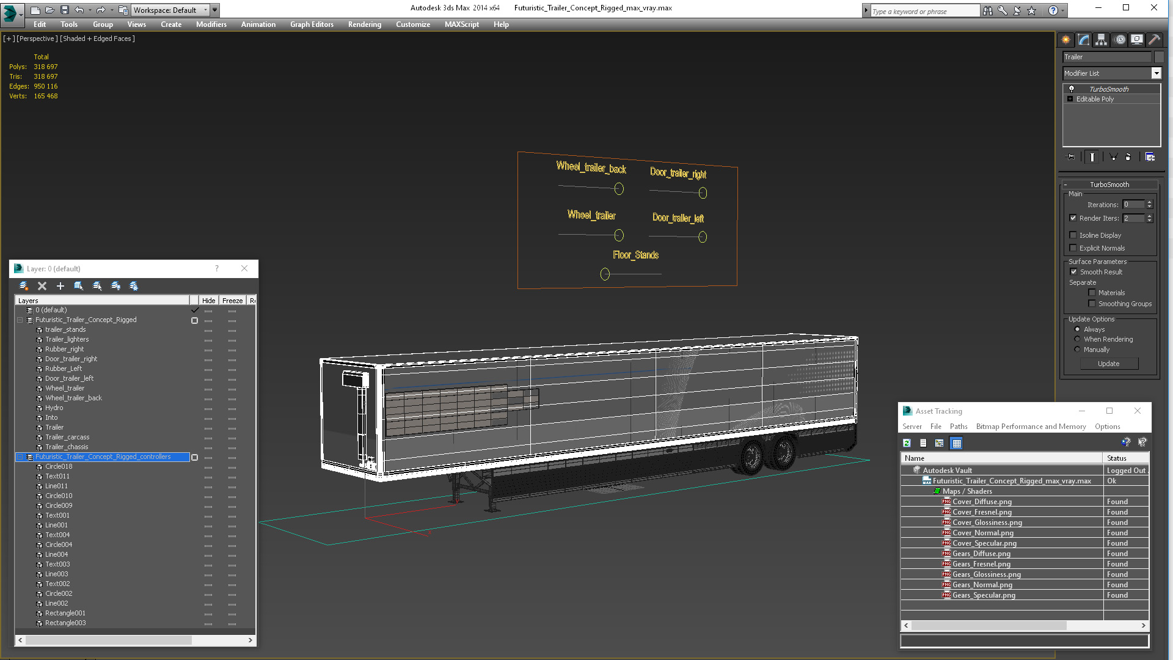Open the Rendering menu

[365, 24]
